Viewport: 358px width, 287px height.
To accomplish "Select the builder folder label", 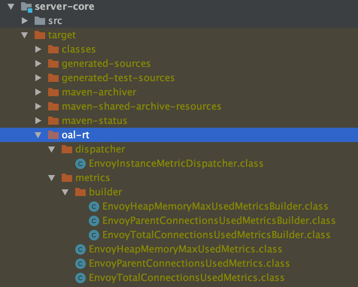I will [x=105, y=192].
